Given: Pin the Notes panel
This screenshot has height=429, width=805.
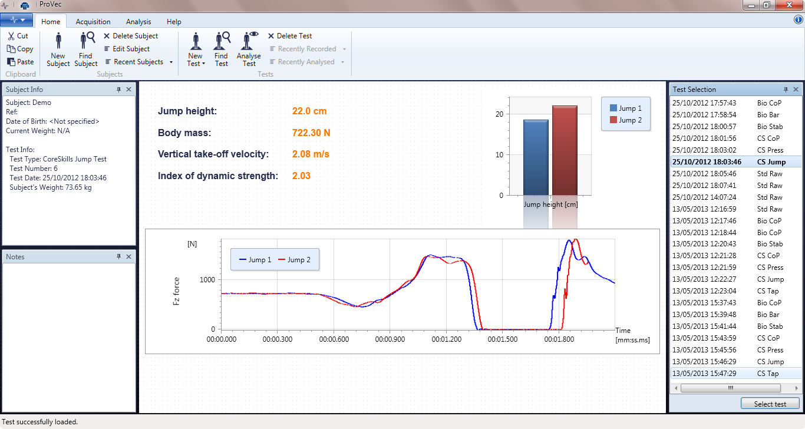Looking at the screenshot, I should [x=118, y=257].
